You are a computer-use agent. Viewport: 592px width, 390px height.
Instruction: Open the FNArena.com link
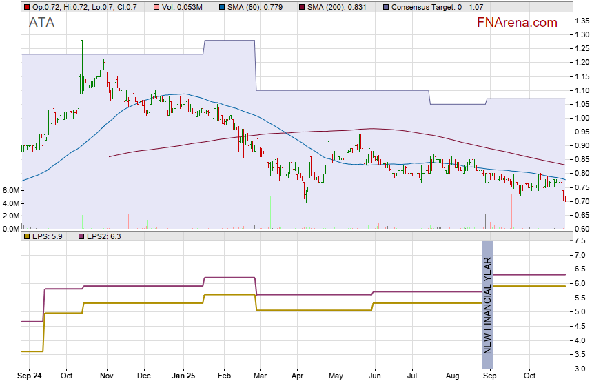(517, 23)
